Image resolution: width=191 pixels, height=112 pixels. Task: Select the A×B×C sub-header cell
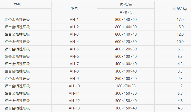(x=126, y=12)
